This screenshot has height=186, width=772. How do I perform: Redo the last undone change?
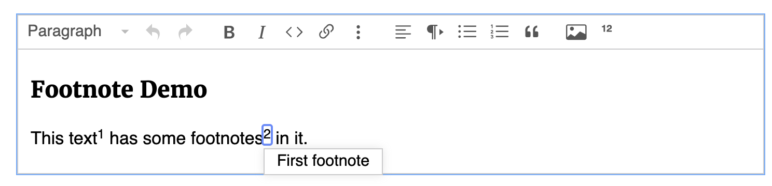tap(185, 32)
